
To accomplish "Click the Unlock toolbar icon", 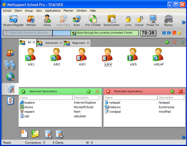I will pos(139,20).
